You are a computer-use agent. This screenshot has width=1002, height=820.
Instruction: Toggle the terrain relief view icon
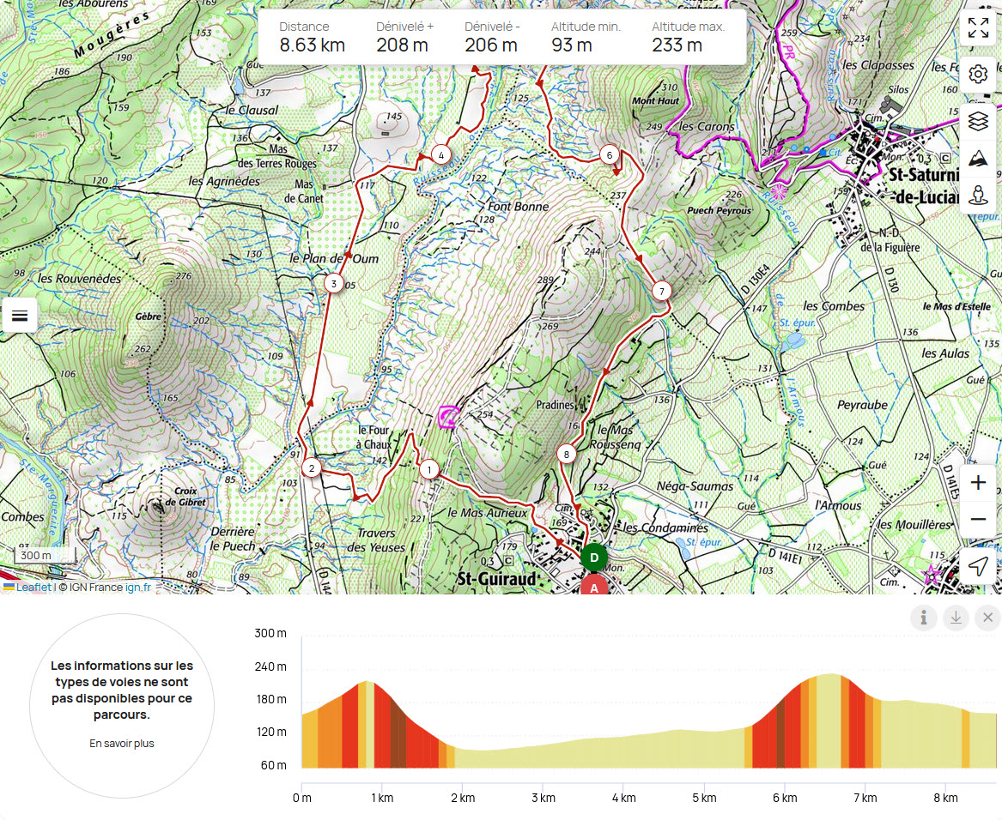978,159
